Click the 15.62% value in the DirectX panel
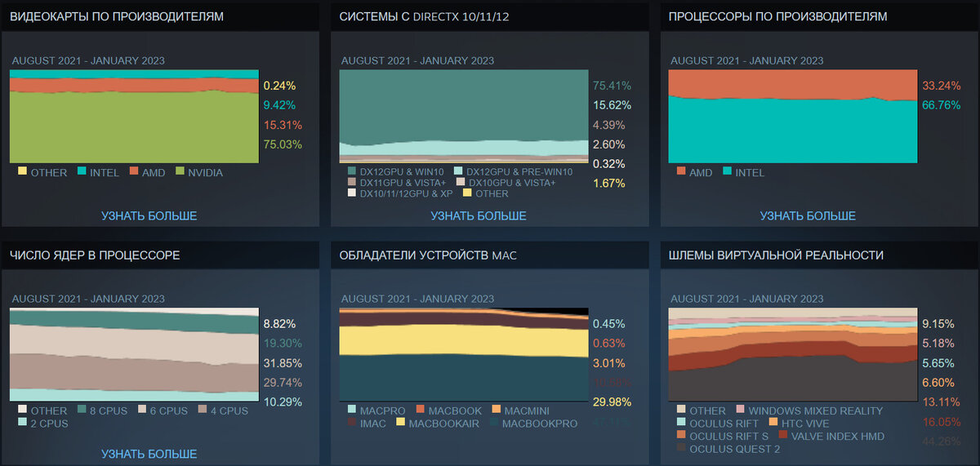Viewport: 980px width, 466px height. [x=612, y=105]
